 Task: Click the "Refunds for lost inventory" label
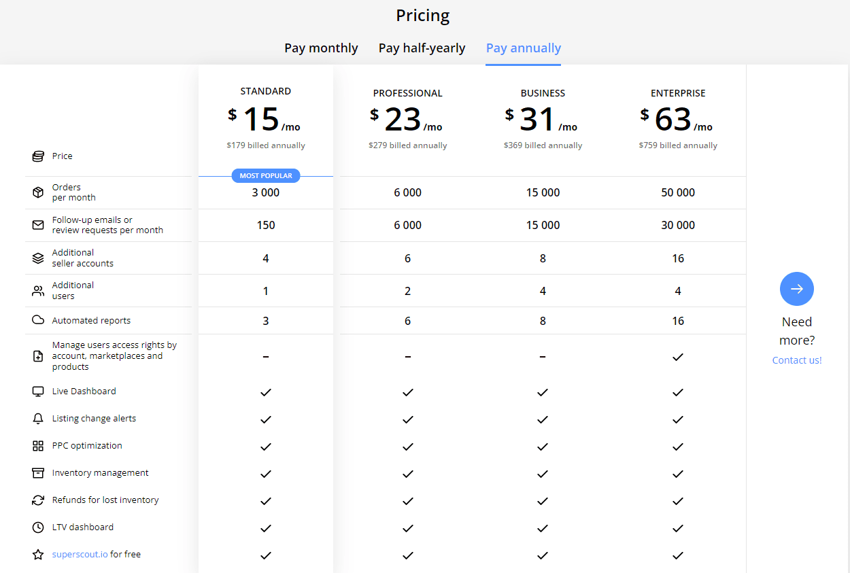pyautogui.click(x=105, y=500)
